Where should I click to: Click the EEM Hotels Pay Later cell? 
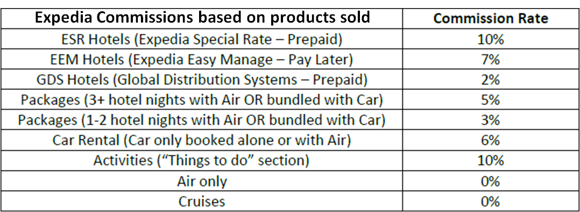click(202, 59)
